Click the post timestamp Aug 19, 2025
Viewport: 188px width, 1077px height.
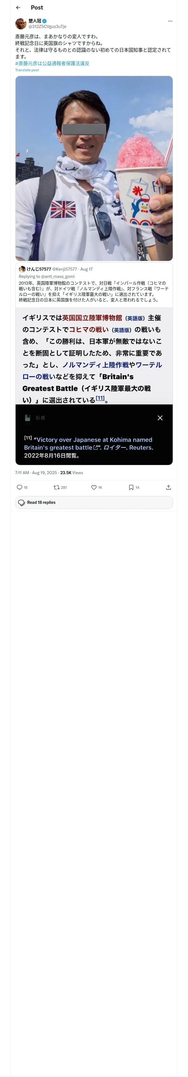(x=36, y=473)
